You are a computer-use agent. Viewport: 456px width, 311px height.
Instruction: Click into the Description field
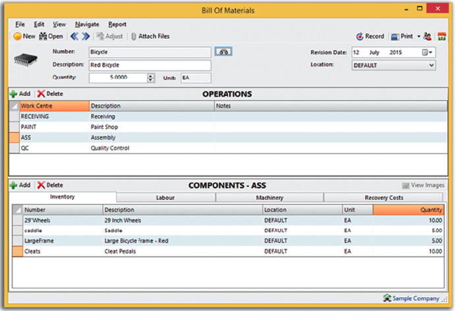click(x=150, y=65)
